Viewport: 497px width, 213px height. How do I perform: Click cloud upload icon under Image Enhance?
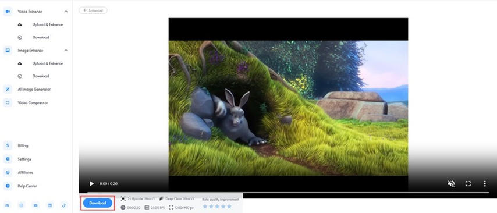tap(20, 63)
